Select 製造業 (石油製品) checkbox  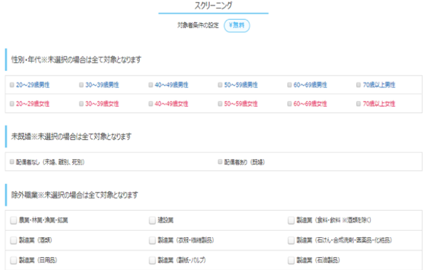pyautogui.click(x=291, y=260)
